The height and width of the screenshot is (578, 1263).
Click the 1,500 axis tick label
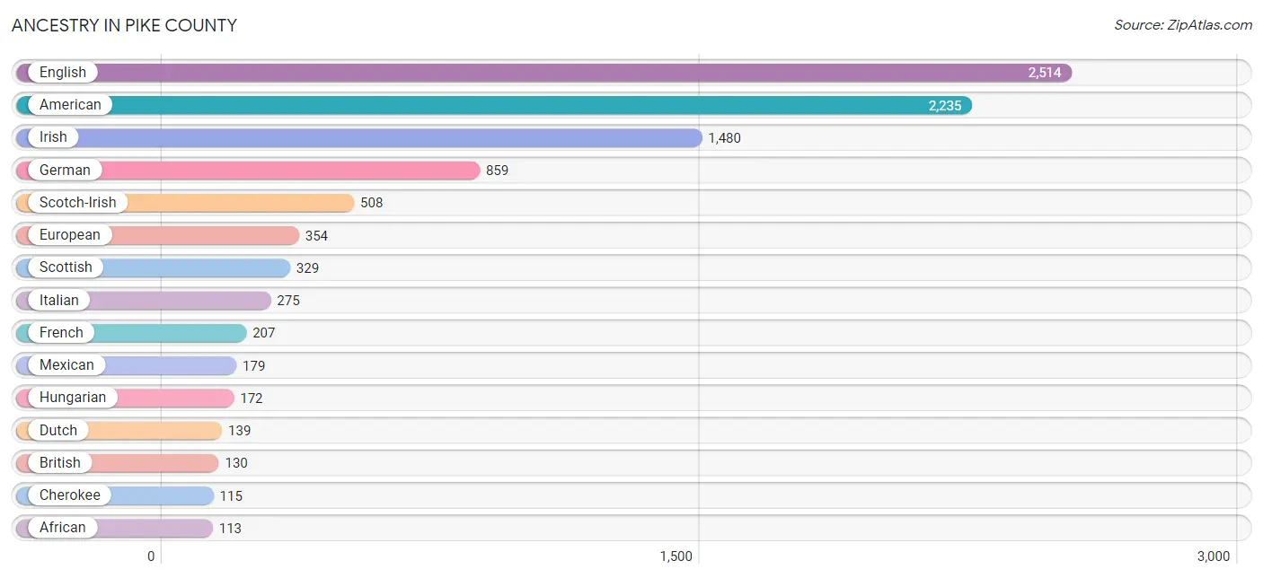(676, 556)
